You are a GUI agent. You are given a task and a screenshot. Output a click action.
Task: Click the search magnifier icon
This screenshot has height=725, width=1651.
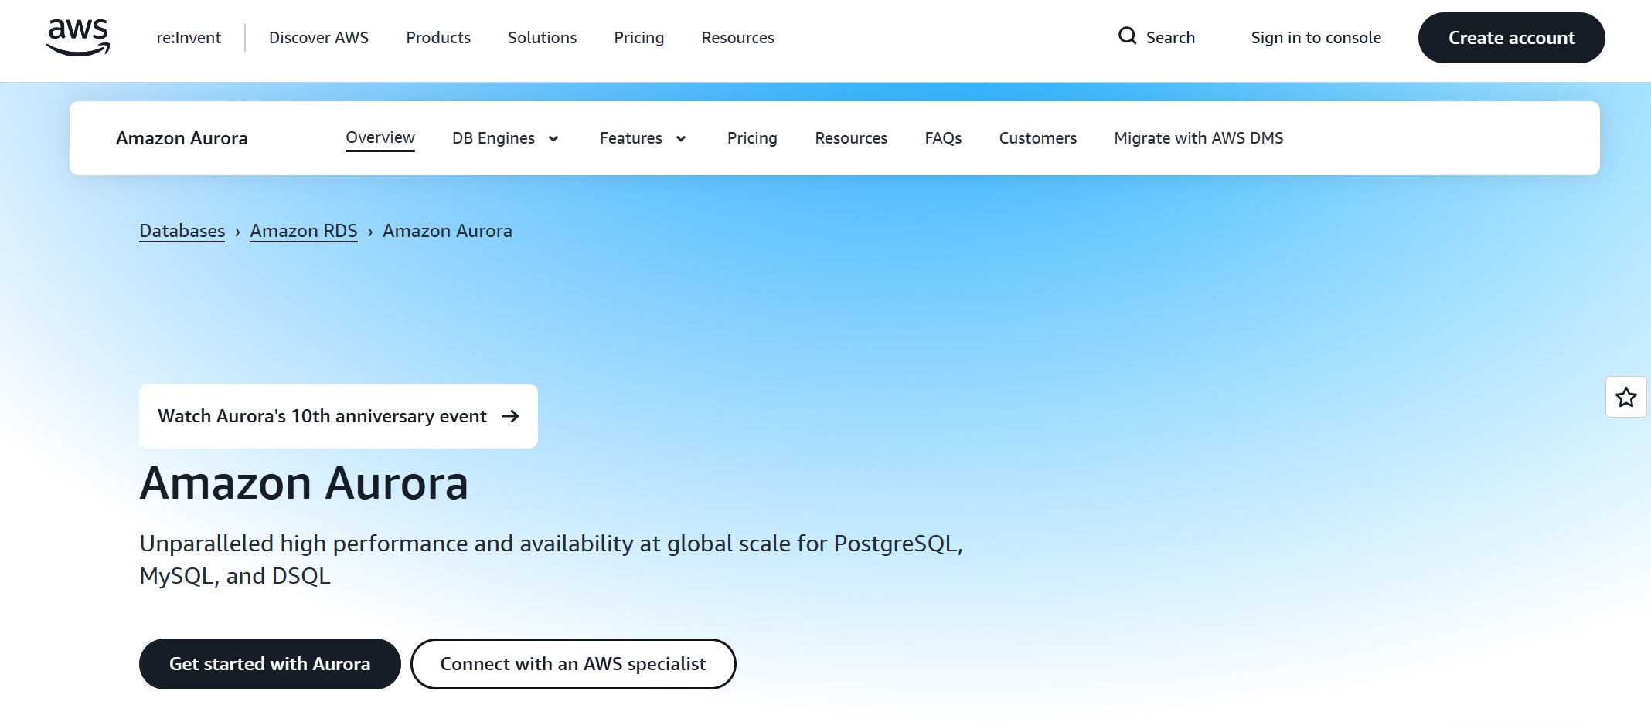pyautogui.click(x=1127, y=36)
